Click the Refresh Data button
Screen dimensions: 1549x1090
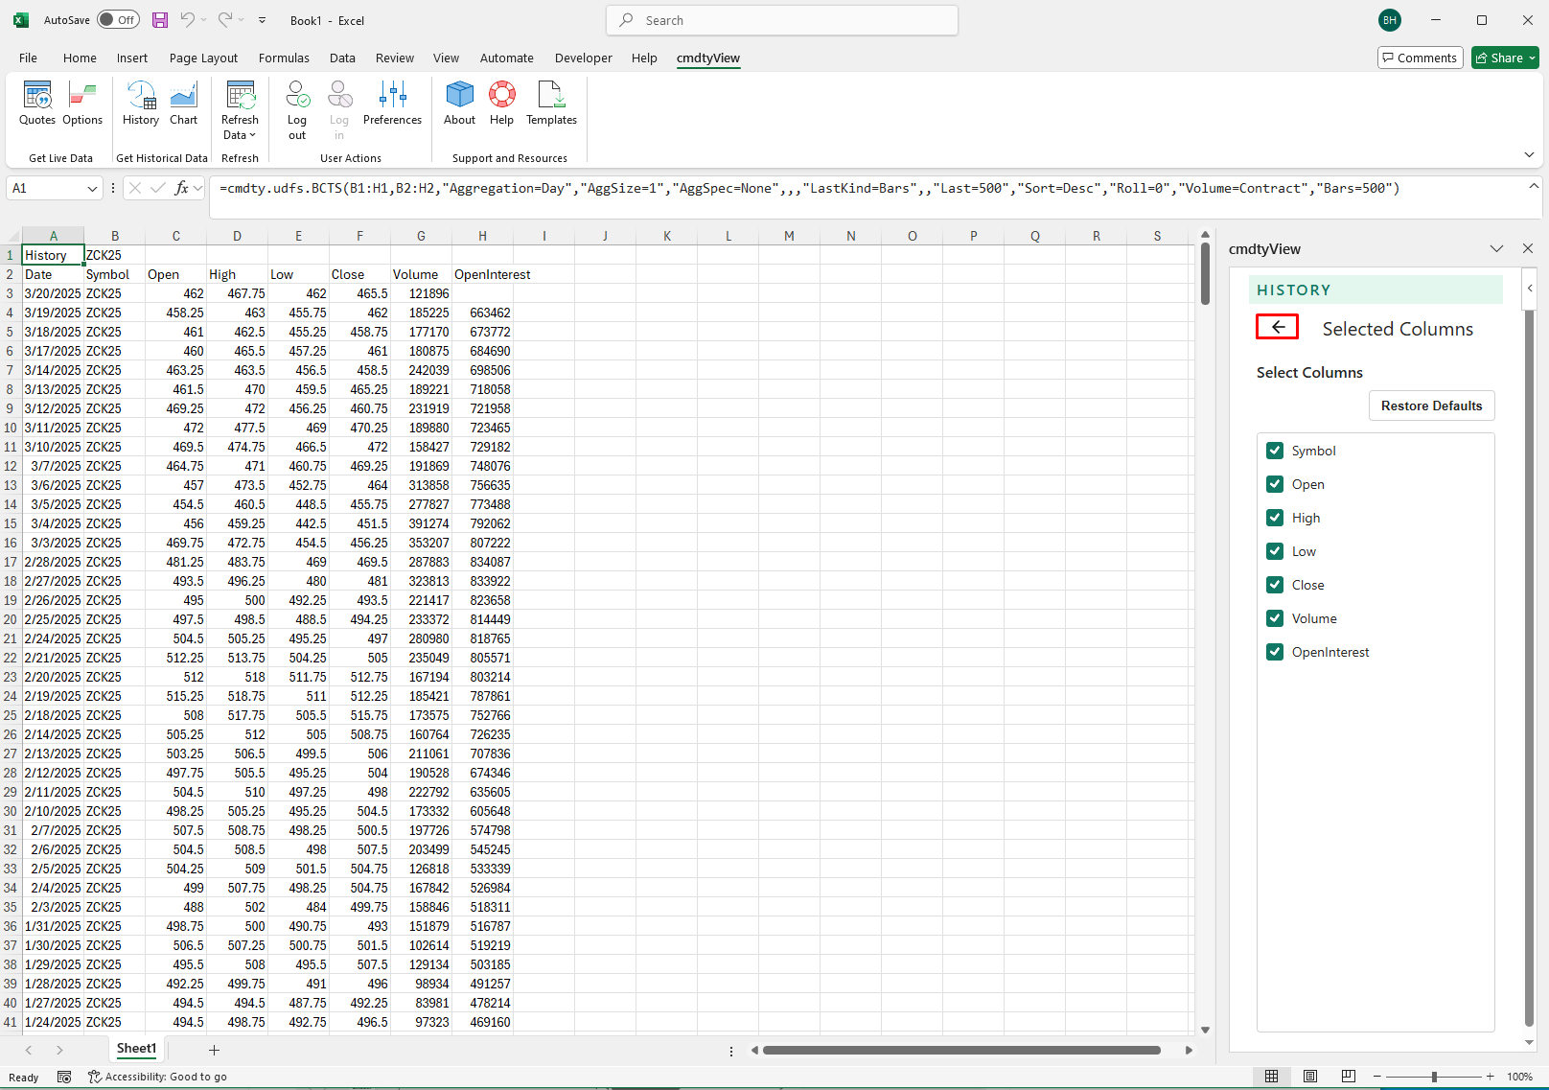pyautogui.click(x=240, y=110)
